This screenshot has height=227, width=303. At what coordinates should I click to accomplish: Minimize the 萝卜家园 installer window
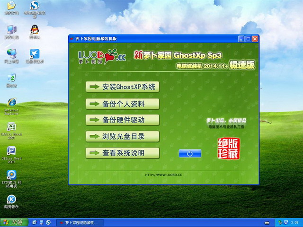[241, 39]
